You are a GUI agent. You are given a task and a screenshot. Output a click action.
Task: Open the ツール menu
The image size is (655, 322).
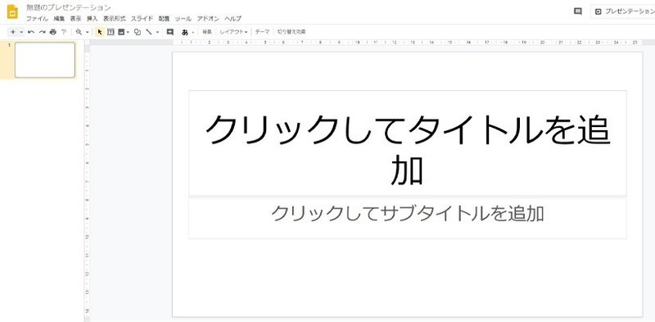click(183, 19)
